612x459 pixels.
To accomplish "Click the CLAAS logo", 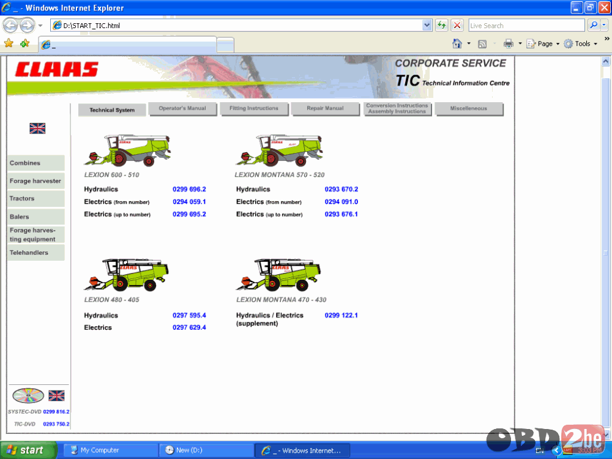I will point(56,69).
